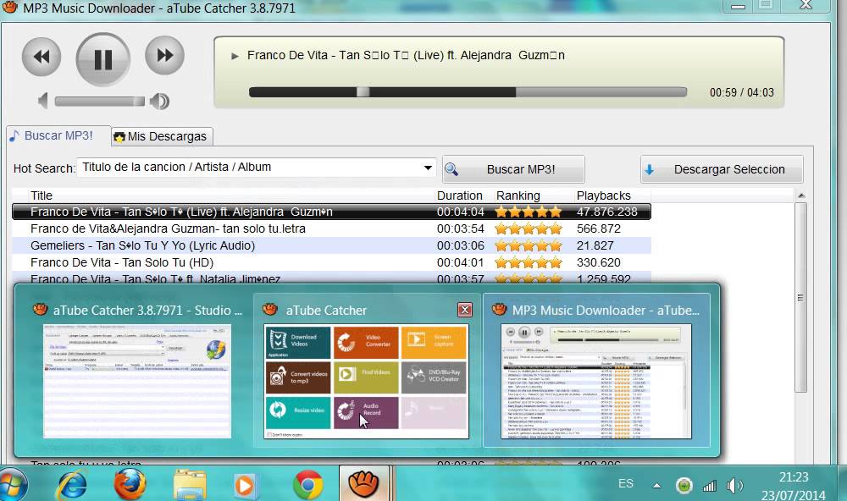Viewport: 847px width, 501px height.
Task: Select 'Gemeliers - Tan Solo Tu Y Yo' row
Action: [x=331, y=245]
